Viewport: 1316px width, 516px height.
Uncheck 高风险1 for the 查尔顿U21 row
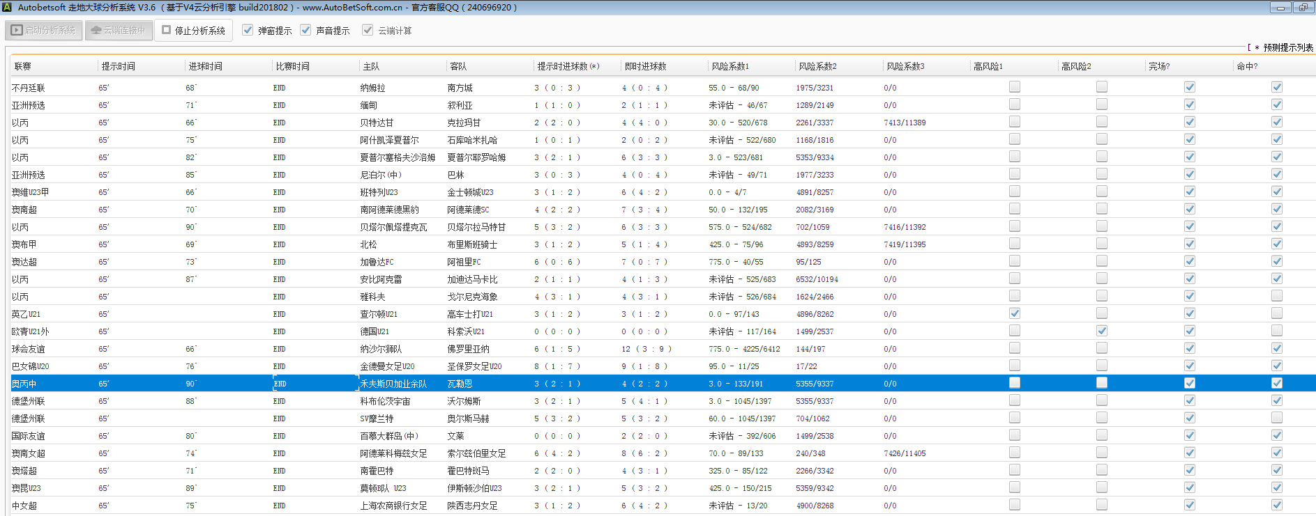[x=1015, y=313]
